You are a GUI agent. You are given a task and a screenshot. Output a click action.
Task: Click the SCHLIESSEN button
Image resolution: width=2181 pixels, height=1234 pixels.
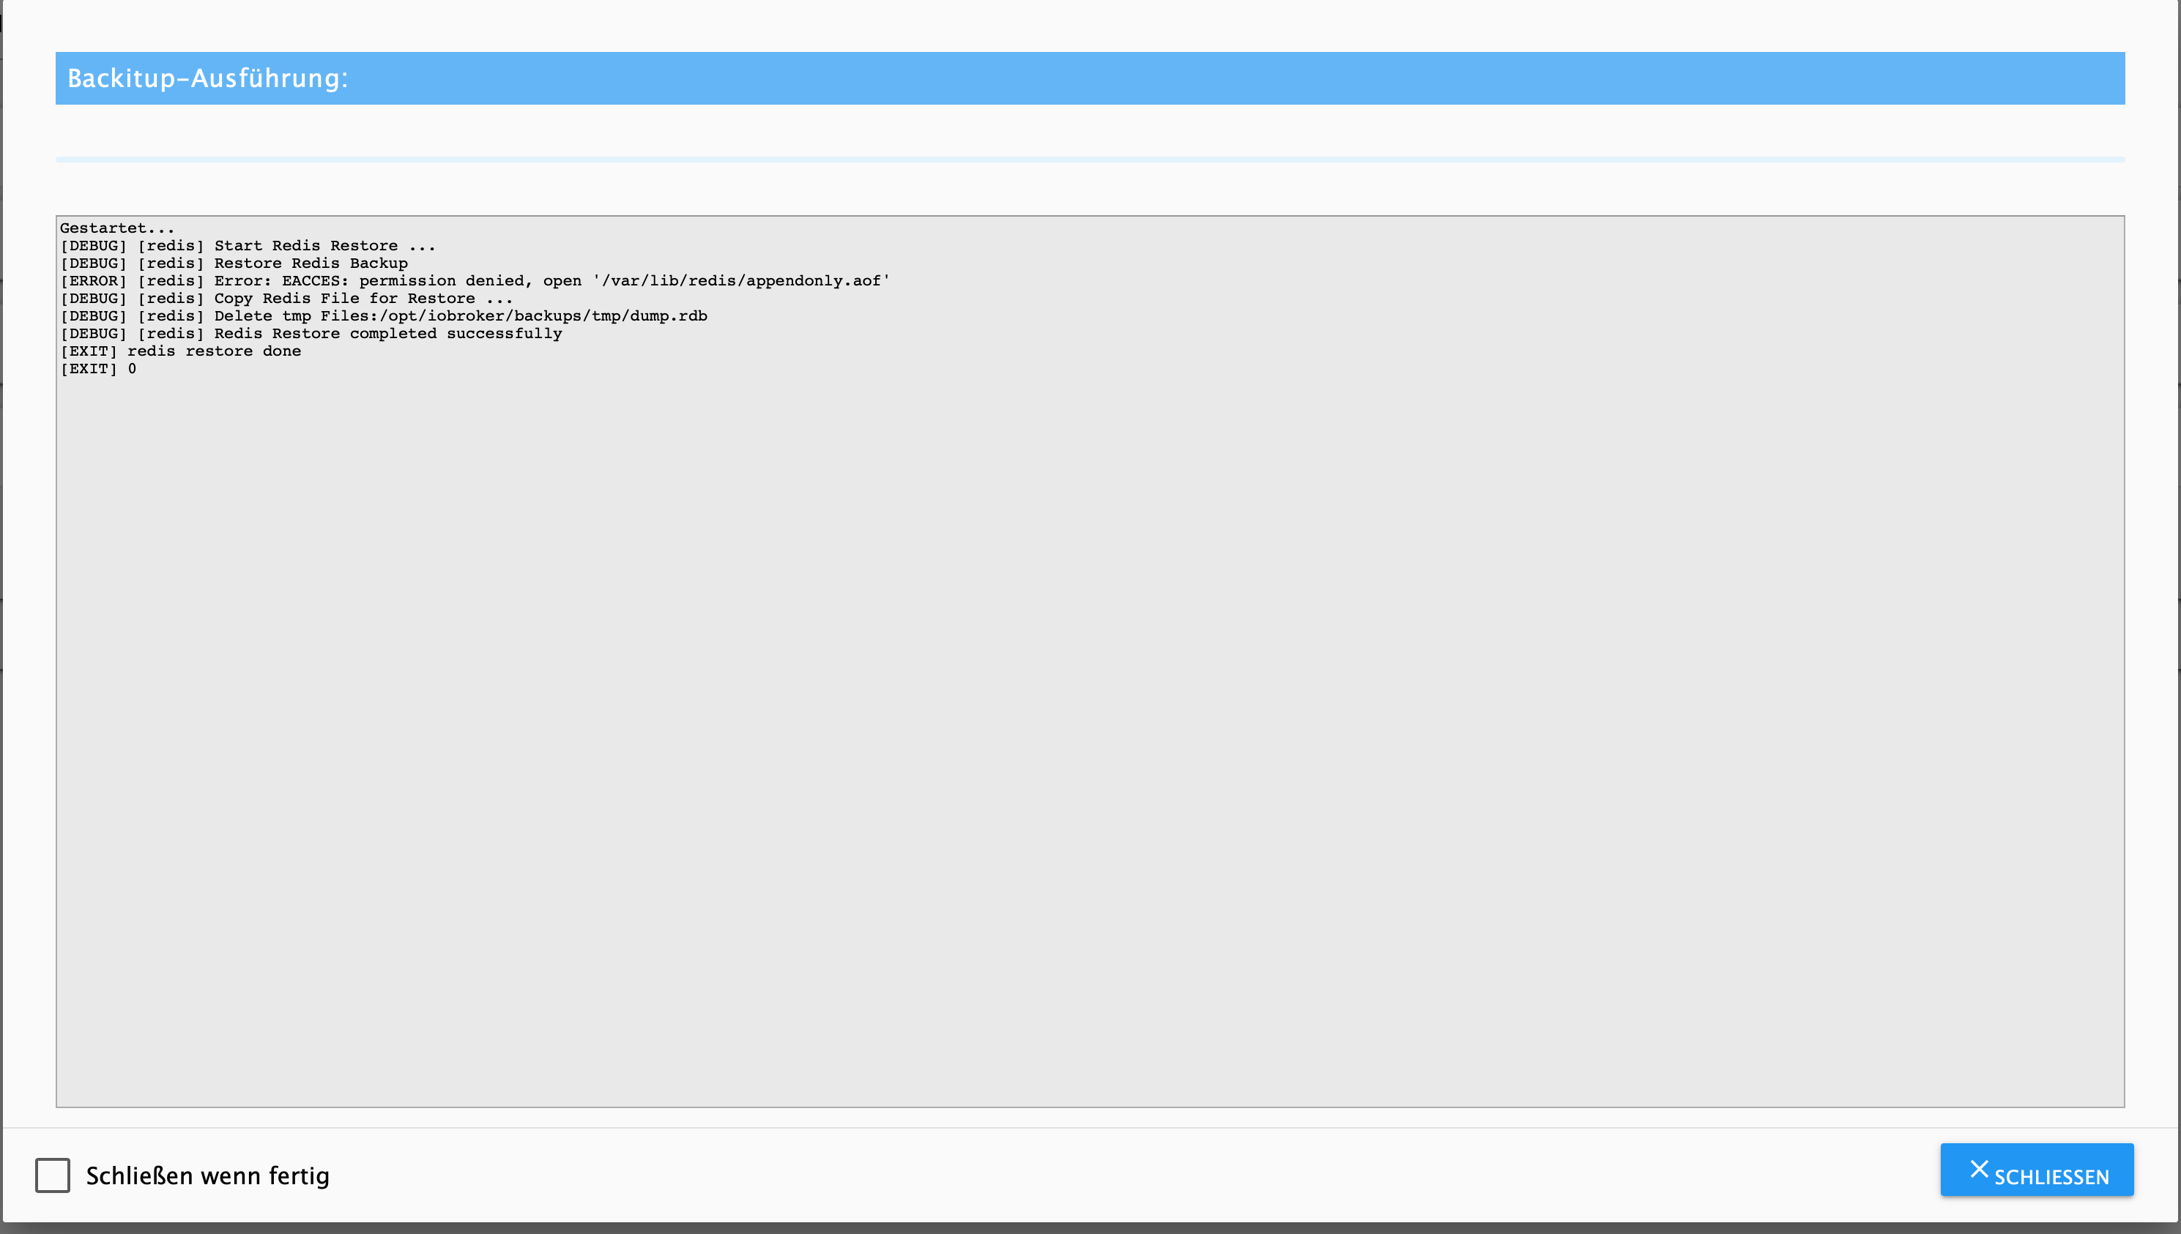tap(2037, 1170)
